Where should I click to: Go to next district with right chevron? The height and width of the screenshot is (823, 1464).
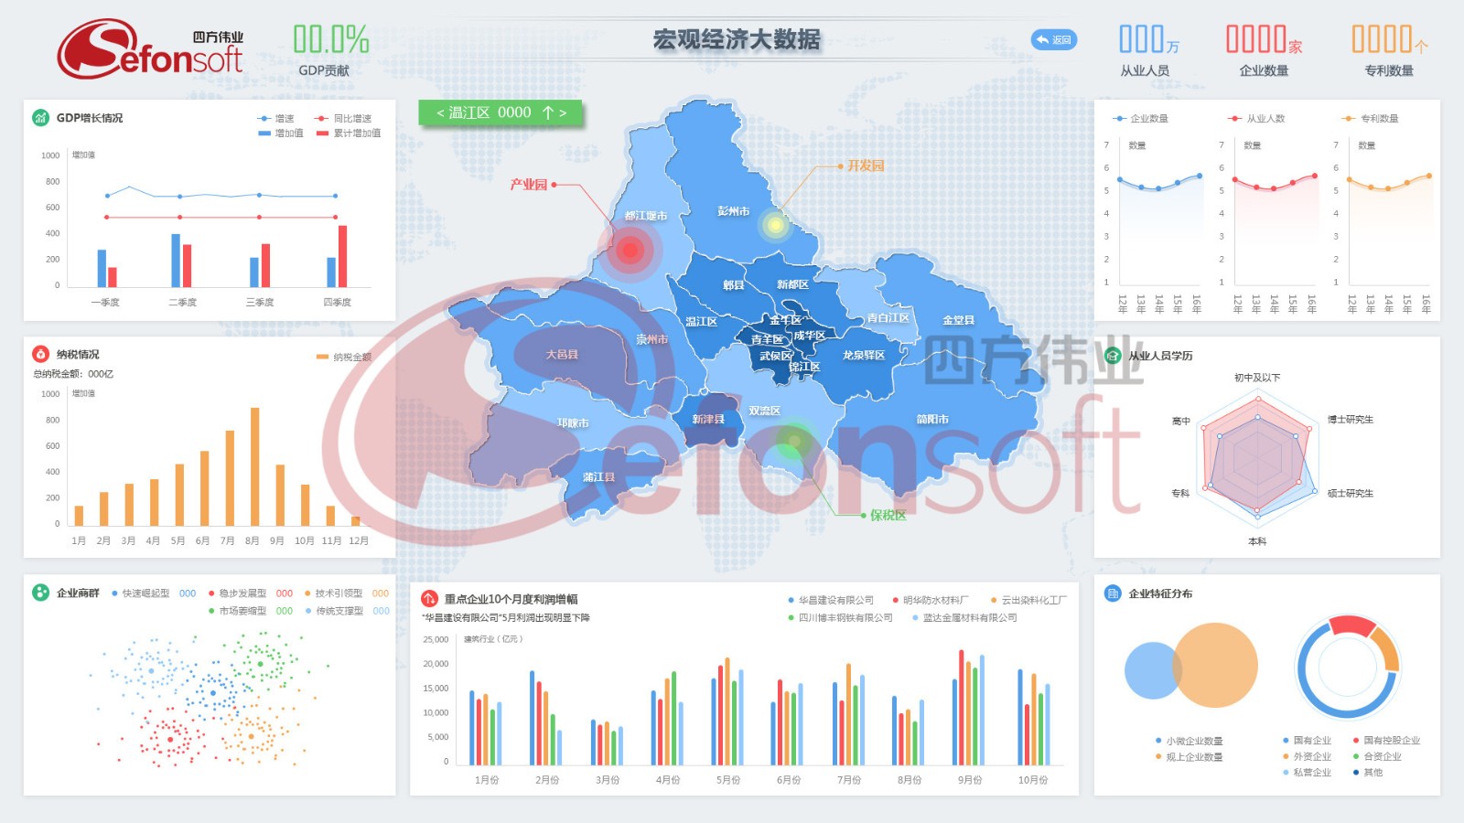coord(563,112)
